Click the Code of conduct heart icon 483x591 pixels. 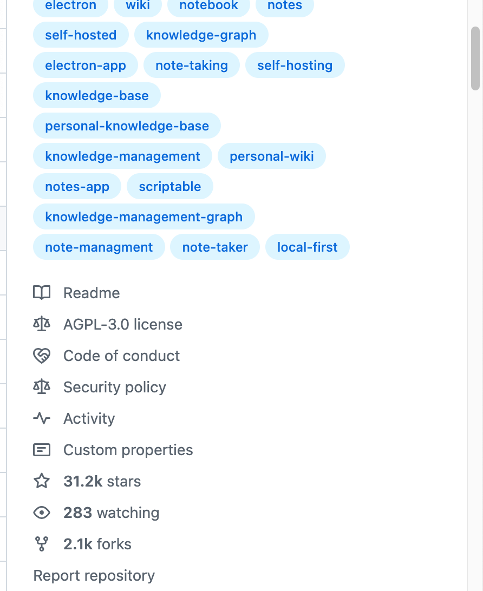click(42, 356)
